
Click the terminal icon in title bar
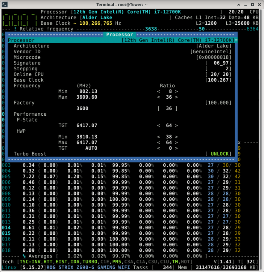(x=5, y=4)
